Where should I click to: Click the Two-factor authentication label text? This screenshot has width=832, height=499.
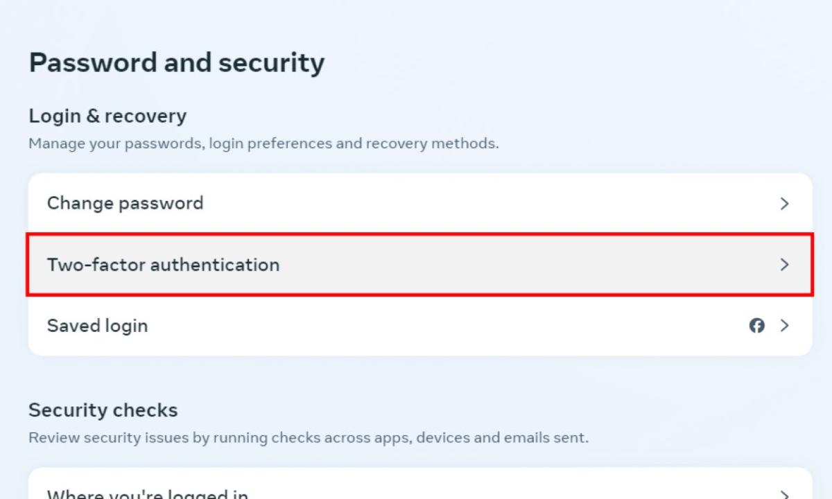(x=164, y=265)
